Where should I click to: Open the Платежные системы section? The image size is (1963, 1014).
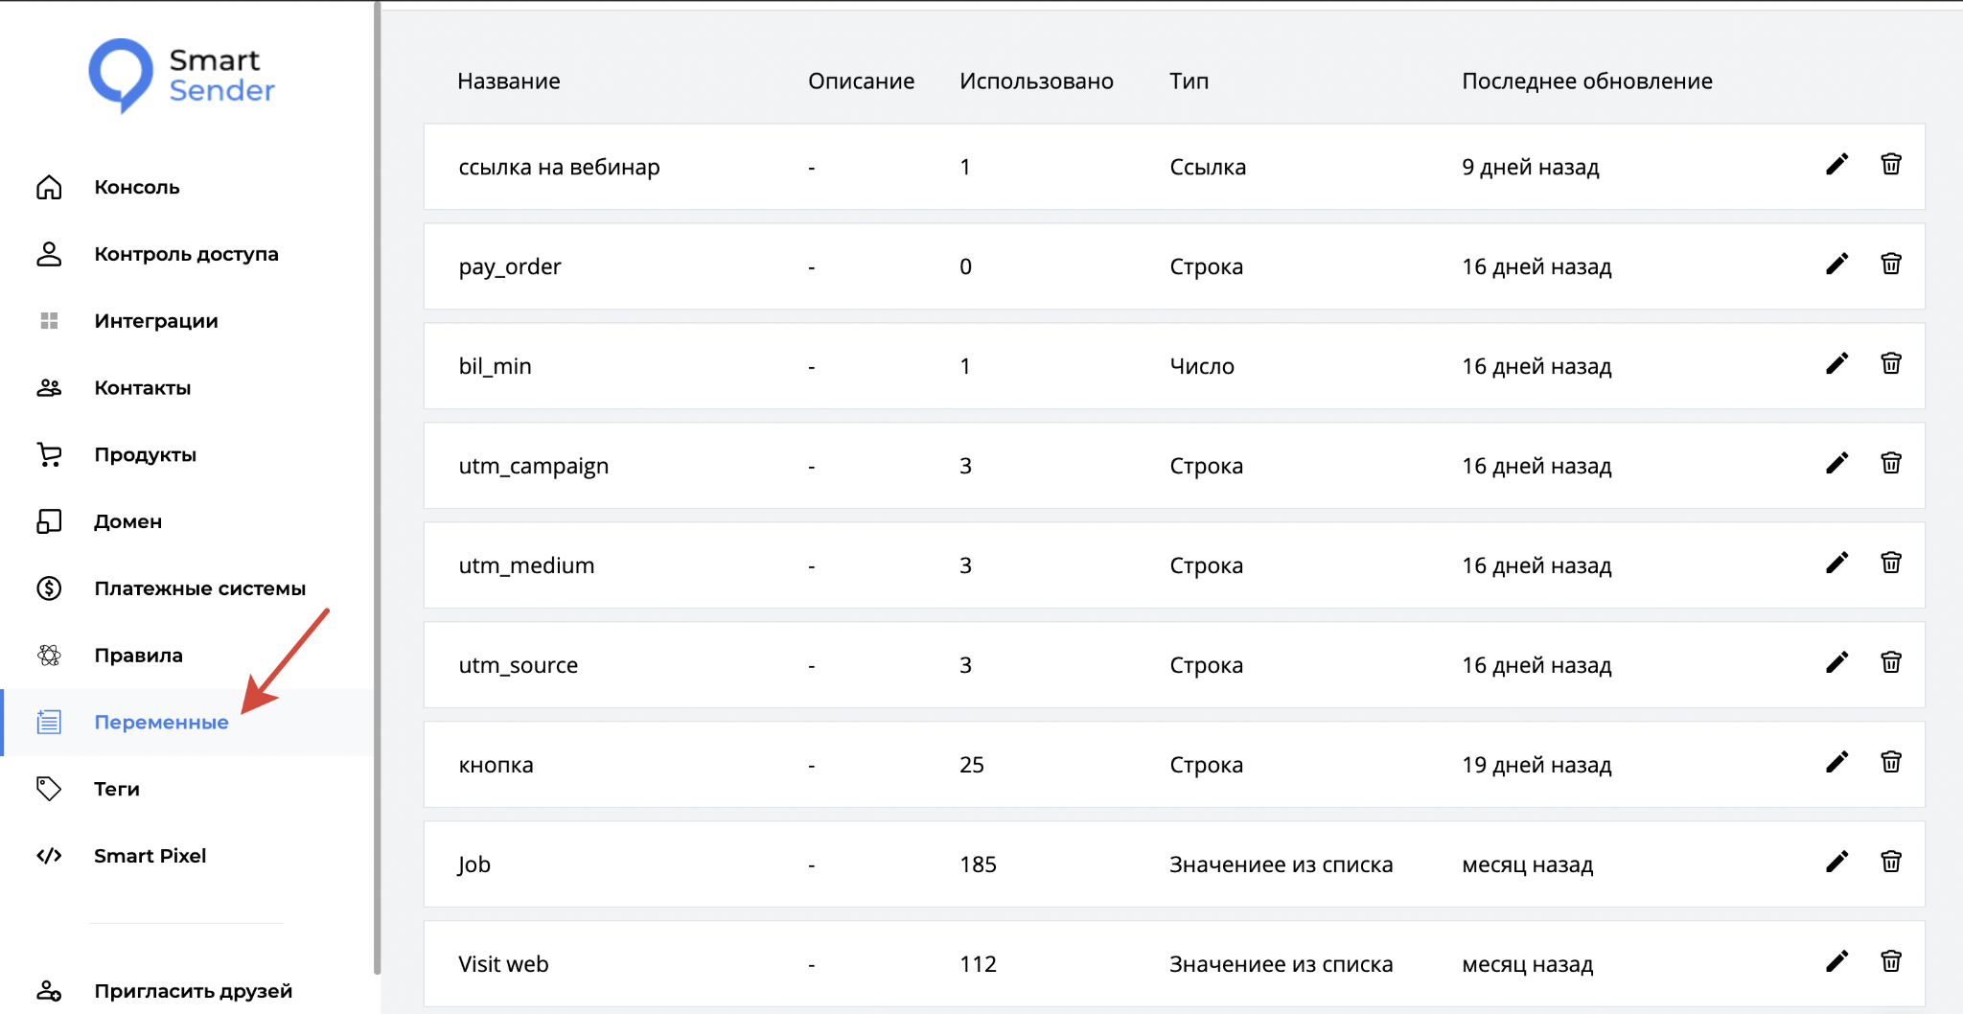199,588
